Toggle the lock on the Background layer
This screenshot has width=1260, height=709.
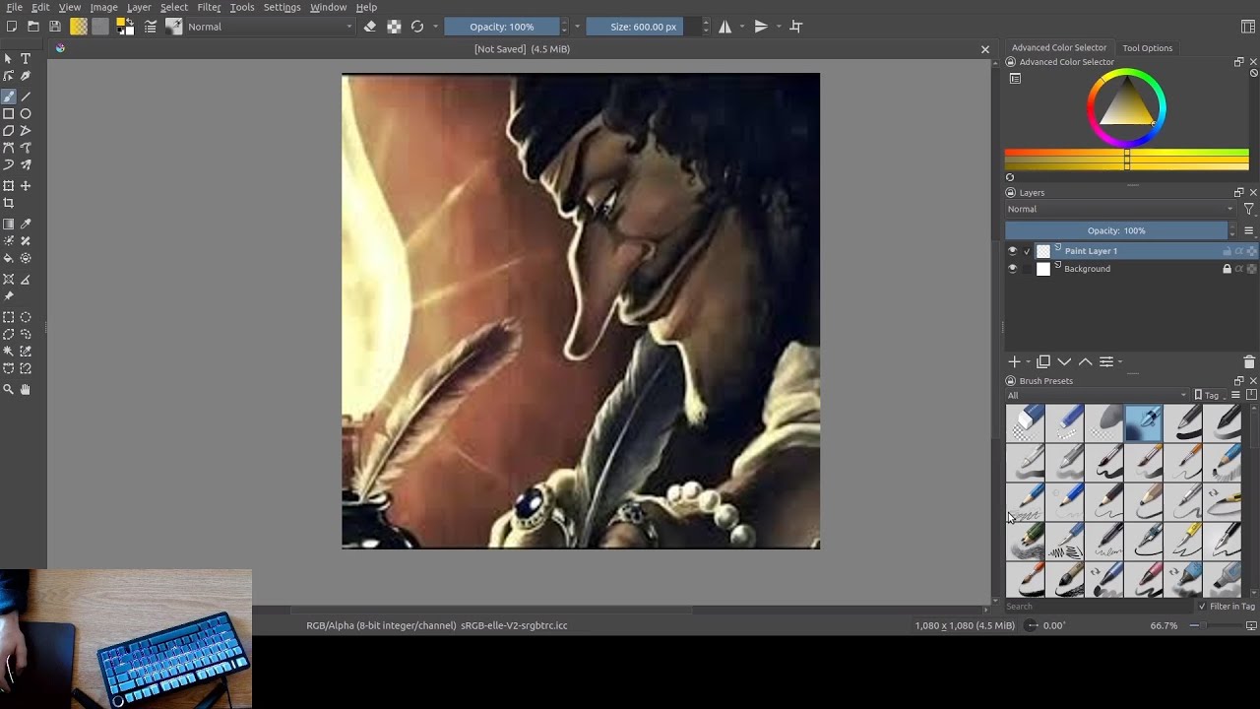tap(1227, 269)
